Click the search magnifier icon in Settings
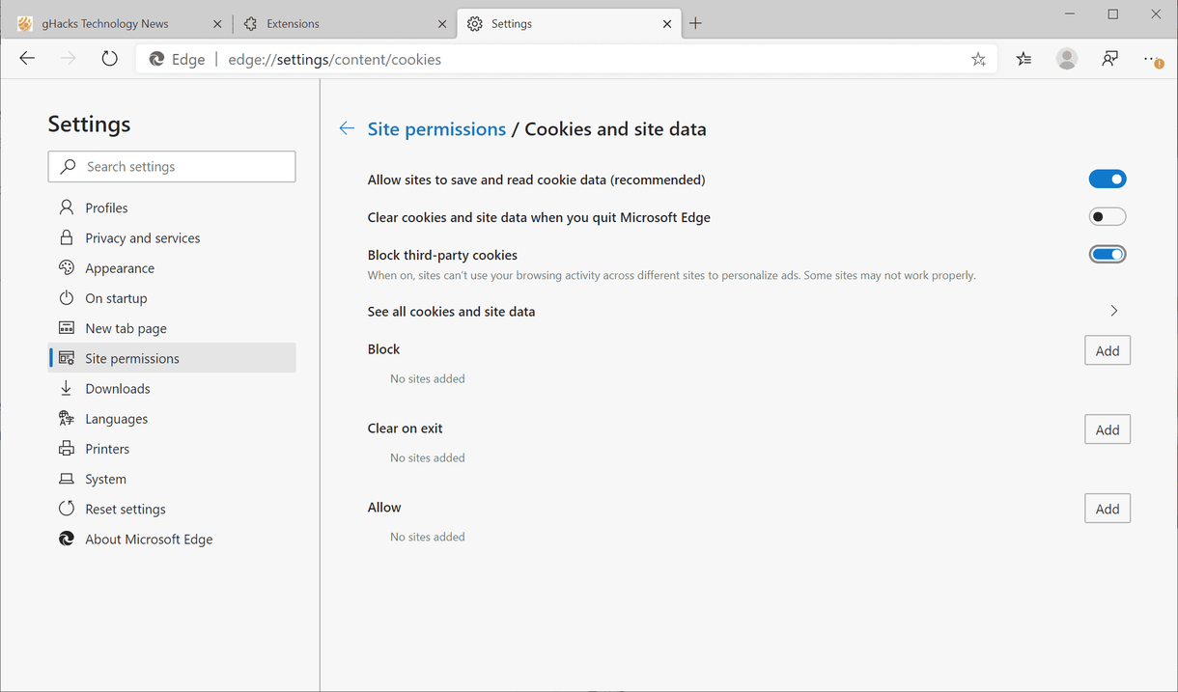1178x692 pixels. pyautogui.click(x=68, y=166)
